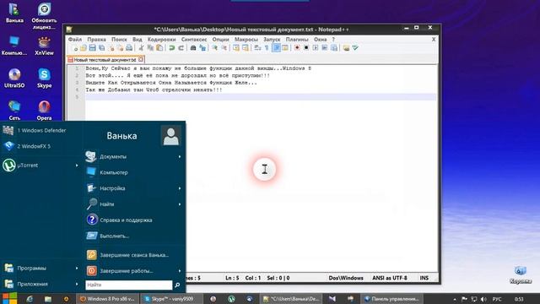Image resolution: width=540 pixels, height=304 pixels.
Task: Open Windows Defender from Start menu
Action: pyautogui.click(x=40, y=130)
